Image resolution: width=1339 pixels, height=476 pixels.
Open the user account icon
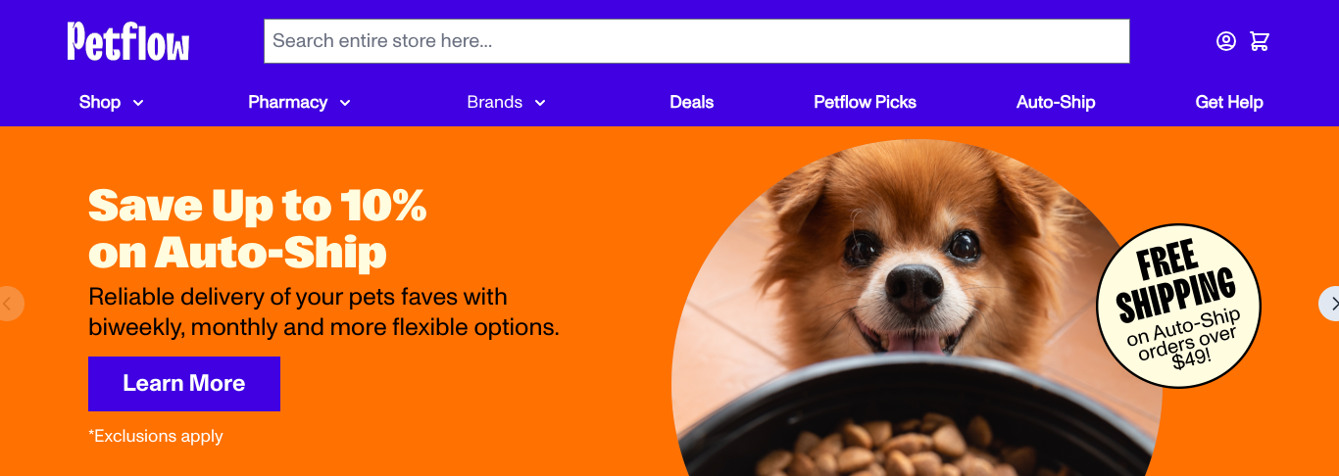pyautogui.click(x=1225, y=41)
